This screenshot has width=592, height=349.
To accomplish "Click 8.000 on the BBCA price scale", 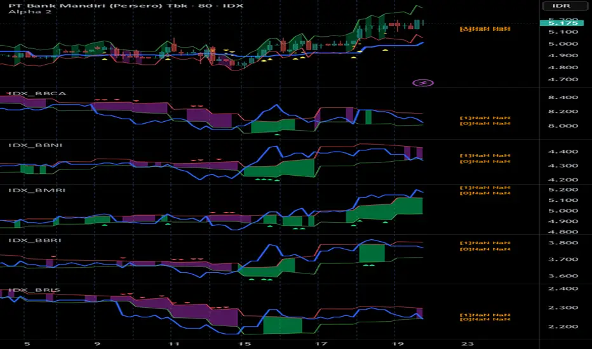I will (x=563, y=126).
